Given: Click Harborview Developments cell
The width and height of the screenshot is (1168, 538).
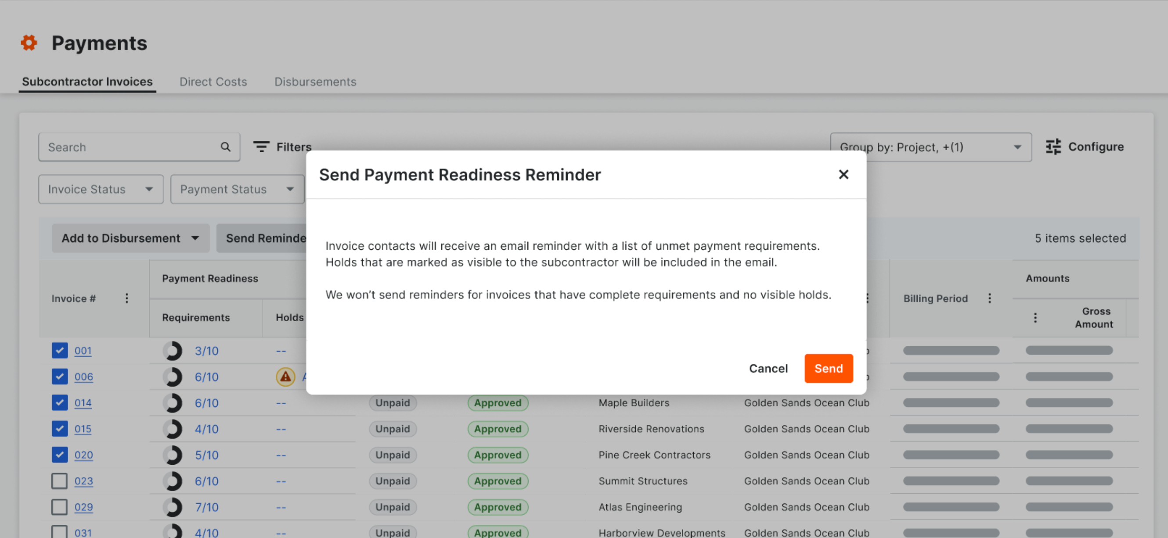Looking at the screenshot, I should coord(662,533).
